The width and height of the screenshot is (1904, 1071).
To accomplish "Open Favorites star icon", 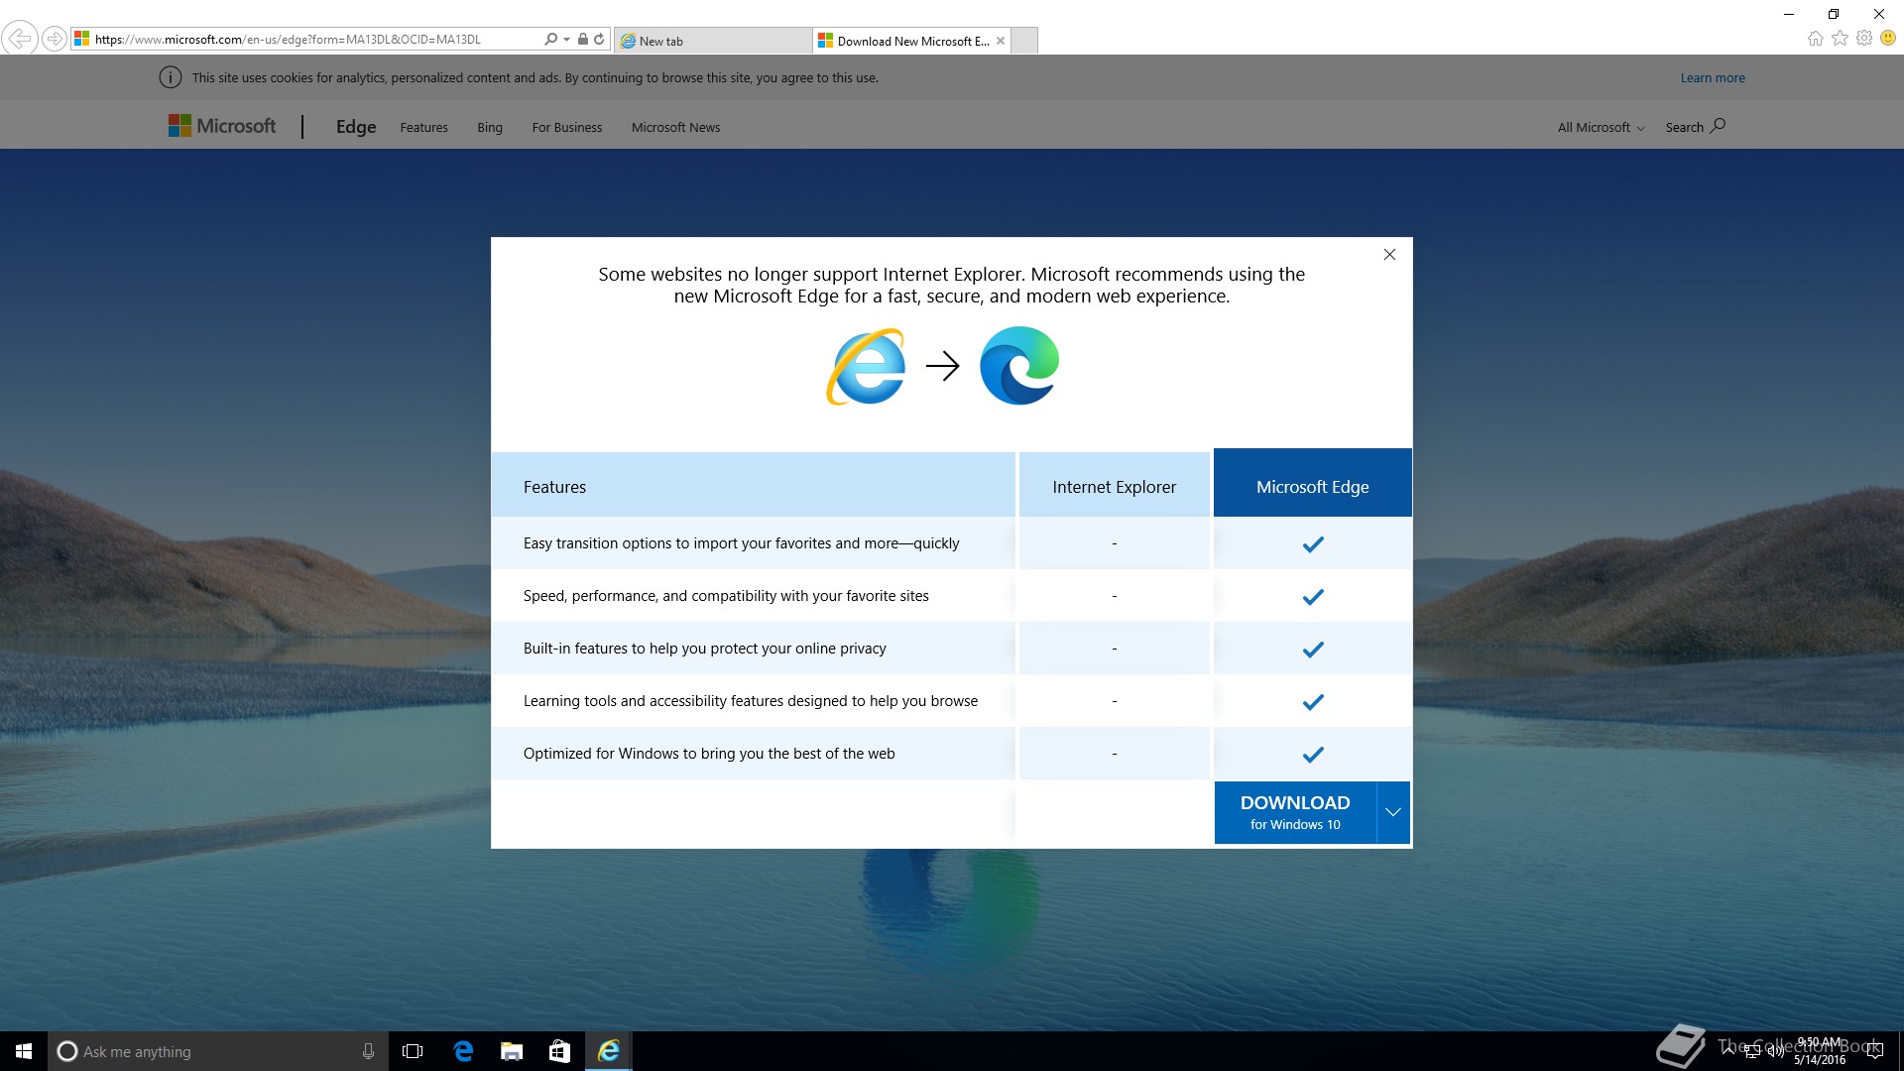I will 1841,38.
